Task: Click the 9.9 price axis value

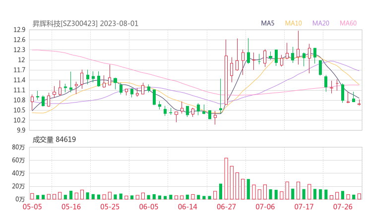Action: 21,130
